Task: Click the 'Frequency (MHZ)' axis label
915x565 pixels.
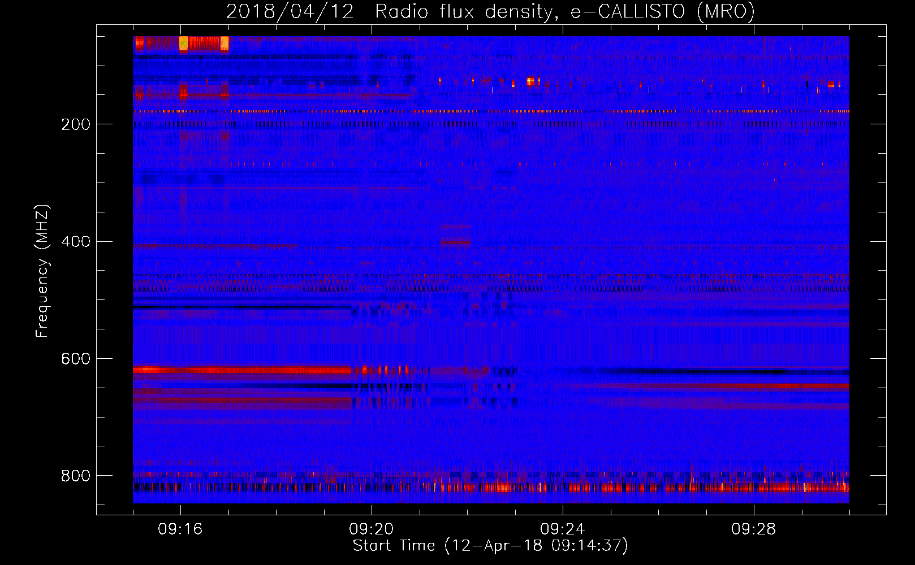Action: coord(42,271)
